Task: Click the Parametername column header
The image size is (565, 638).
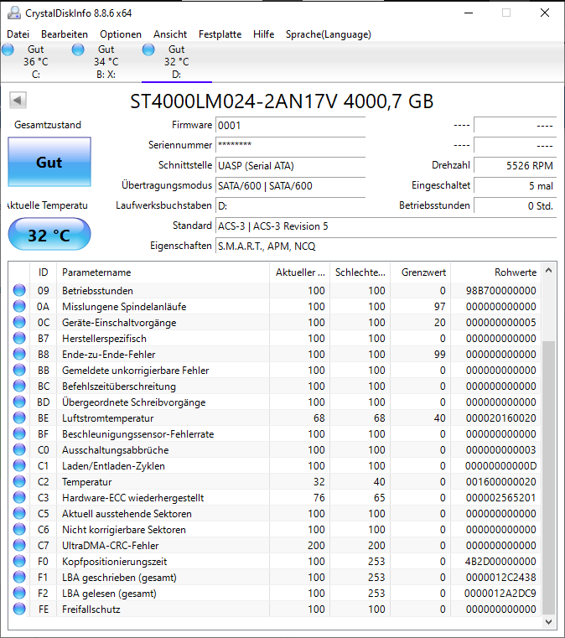Action: (x=163, y=272)
